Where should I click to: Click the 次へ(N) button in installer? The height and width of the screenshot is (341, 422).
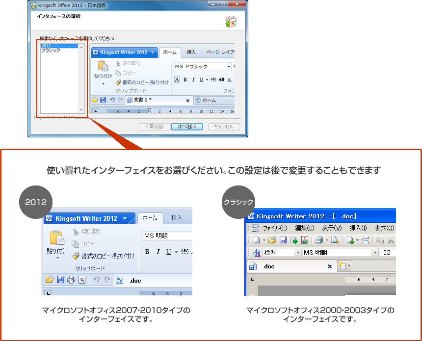coord(187,127)
